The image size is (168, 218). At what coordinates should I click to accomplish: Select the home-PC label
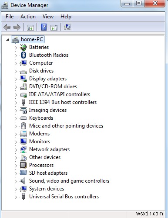pyautogui.click(x=32, y=39)
